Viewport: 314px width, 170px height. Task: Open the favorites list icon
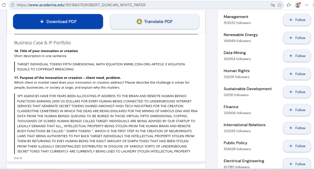point(289,5)
